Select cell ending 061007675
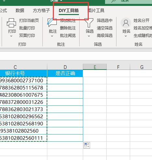This screenshot has width=152, height=160. coord(23,95)
